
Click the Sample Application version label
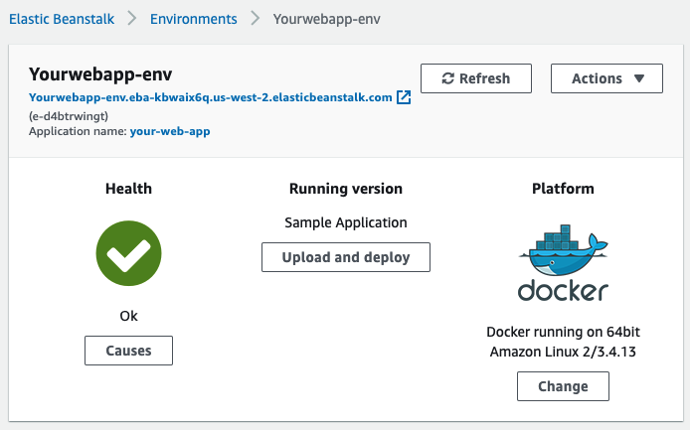tap(346, 222)
